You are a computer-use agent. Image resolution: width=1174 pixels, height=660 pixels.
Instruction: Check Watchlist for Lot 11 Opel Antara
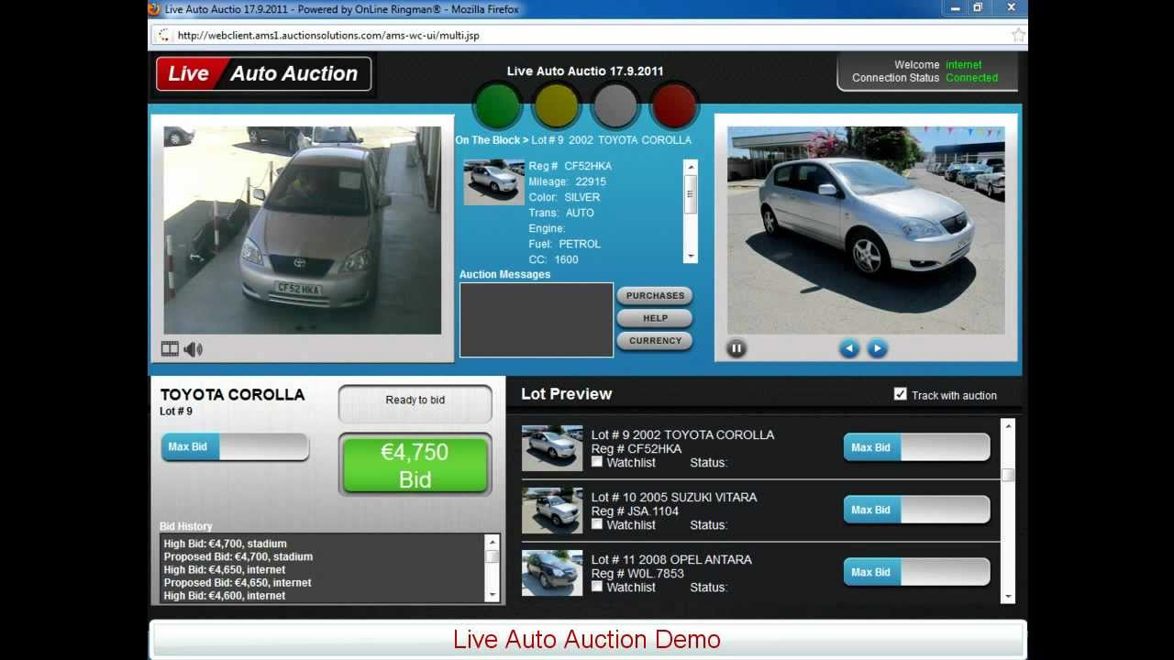tap(597, 587)
